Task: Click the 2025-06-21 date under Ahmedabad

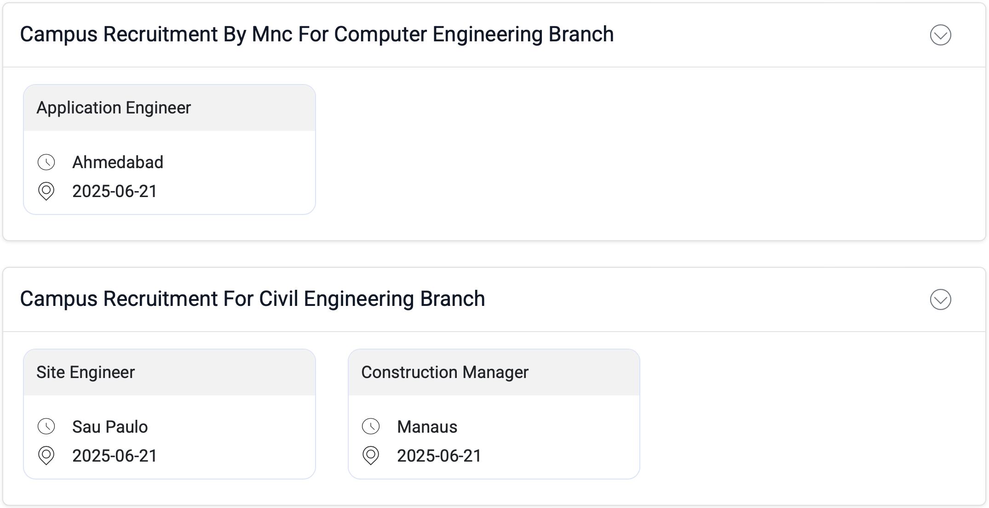Action: pos(115,192)
